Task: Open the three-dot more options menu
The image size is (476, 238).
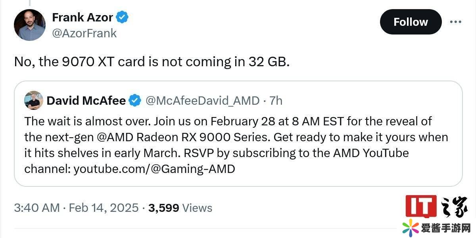Action: [455, 22]
